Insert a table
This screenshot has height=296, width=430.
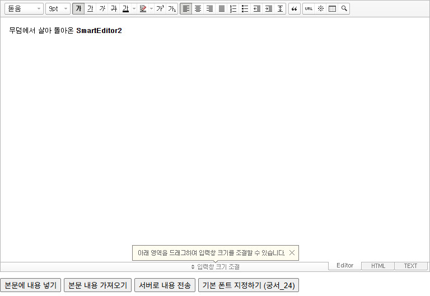pyautogui.click(x=332, y=9)
